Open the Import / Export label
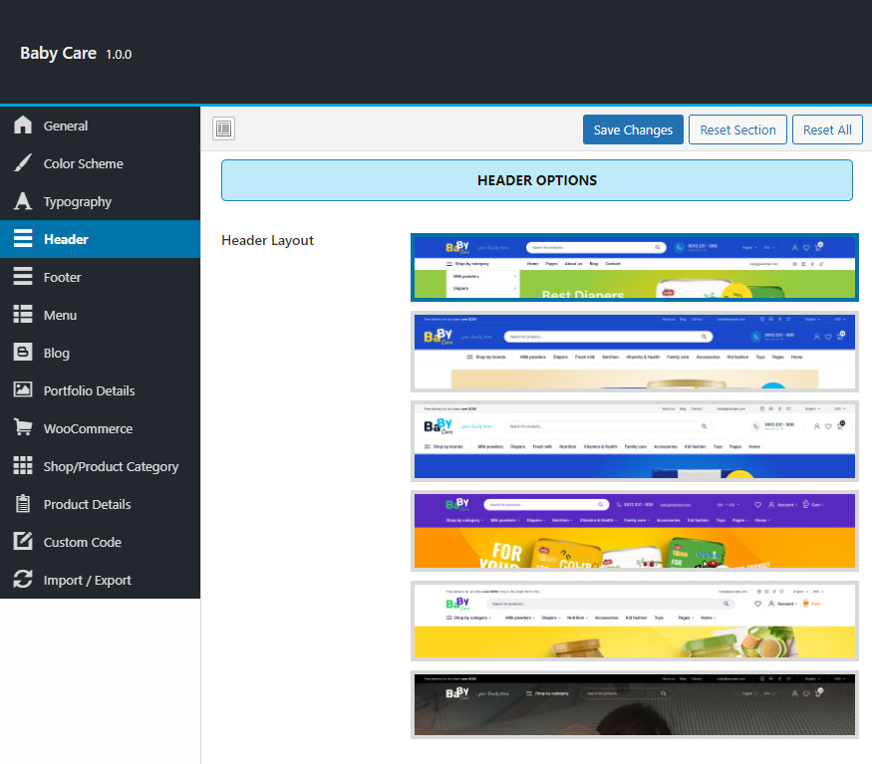This screenshot has height=764, width=872. click(x=88, y=580)
